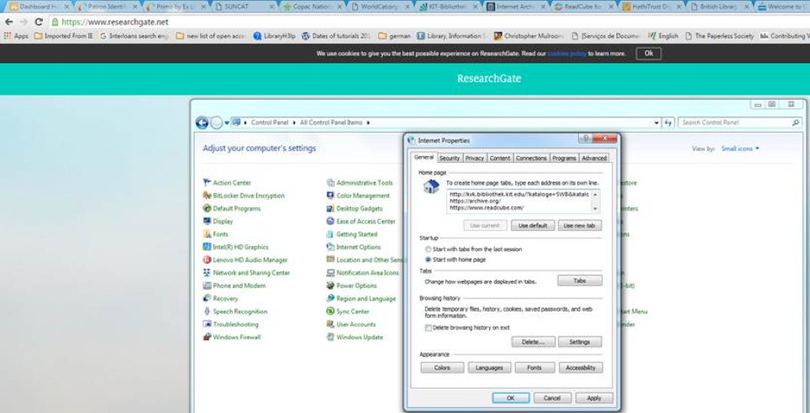Open Internet Options icon
810x413 pixels.
[x=330, y=247]
